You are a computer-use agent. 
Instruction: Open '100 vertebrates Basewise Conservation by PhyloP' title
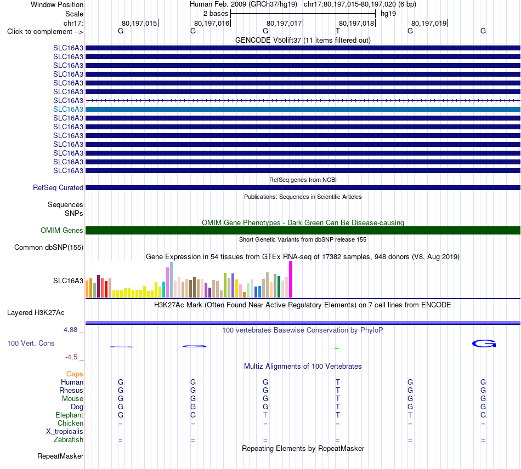coord(303,330)
